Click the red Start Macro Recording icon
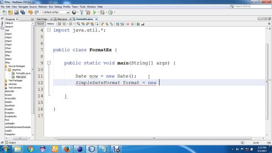272x153 pixels. (128, 24)
